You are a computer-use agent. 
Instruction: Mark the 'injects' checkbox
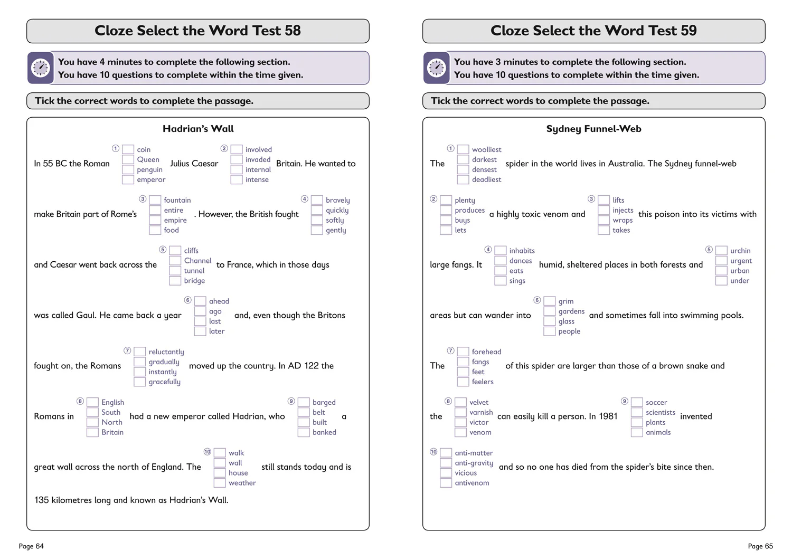click(x=604, y=211)
